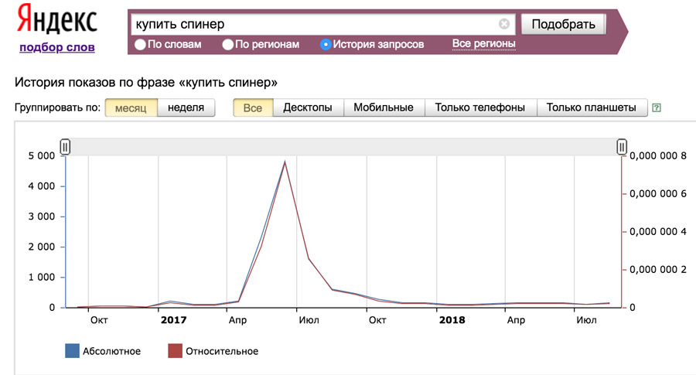
Task: Switch to the Десктопы device tab
Action: (308, 107)
